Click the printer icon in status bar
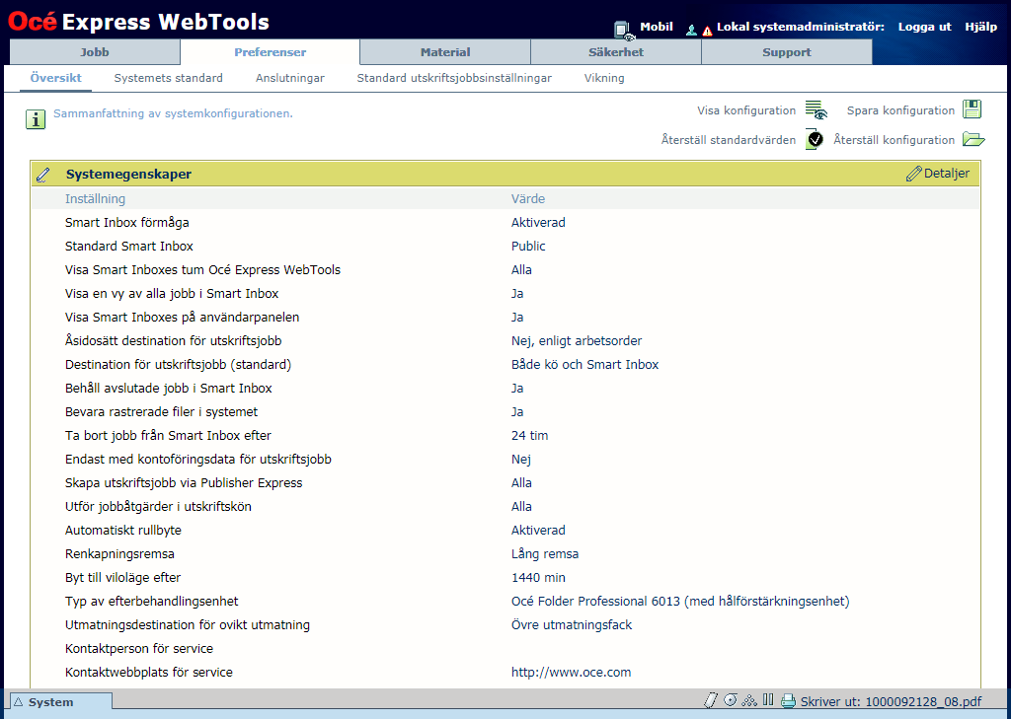The image size is (1011, 719). 788,701
